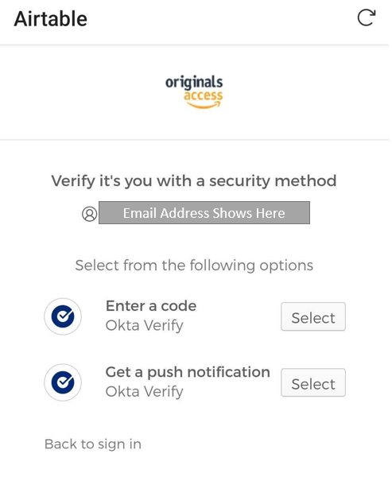Go back to sign in
392x477 pixels.
point(93,444)
